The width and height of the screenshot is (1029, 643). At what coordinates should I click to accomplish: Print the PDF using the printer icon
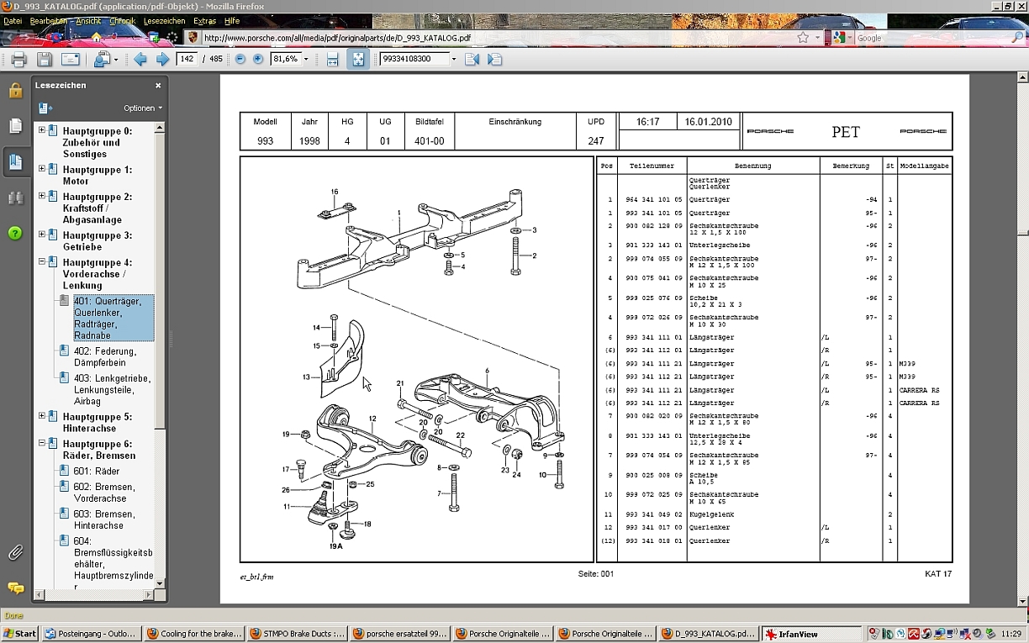[x=19, y=59]
